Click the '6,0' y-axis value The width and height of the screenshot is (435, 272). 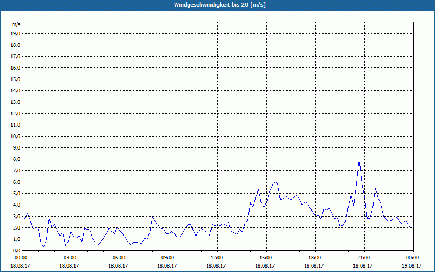17,182
